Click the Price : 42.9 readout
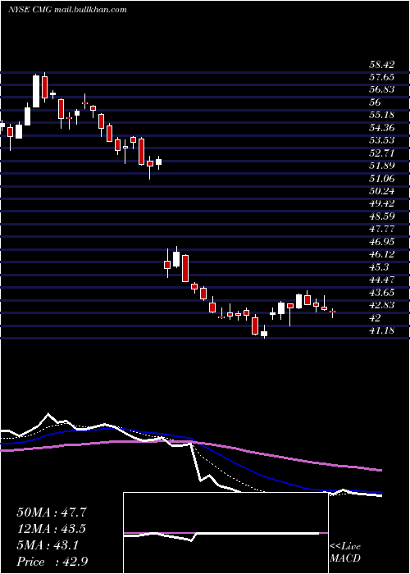The image size is (410, 574). coord(52,561)
